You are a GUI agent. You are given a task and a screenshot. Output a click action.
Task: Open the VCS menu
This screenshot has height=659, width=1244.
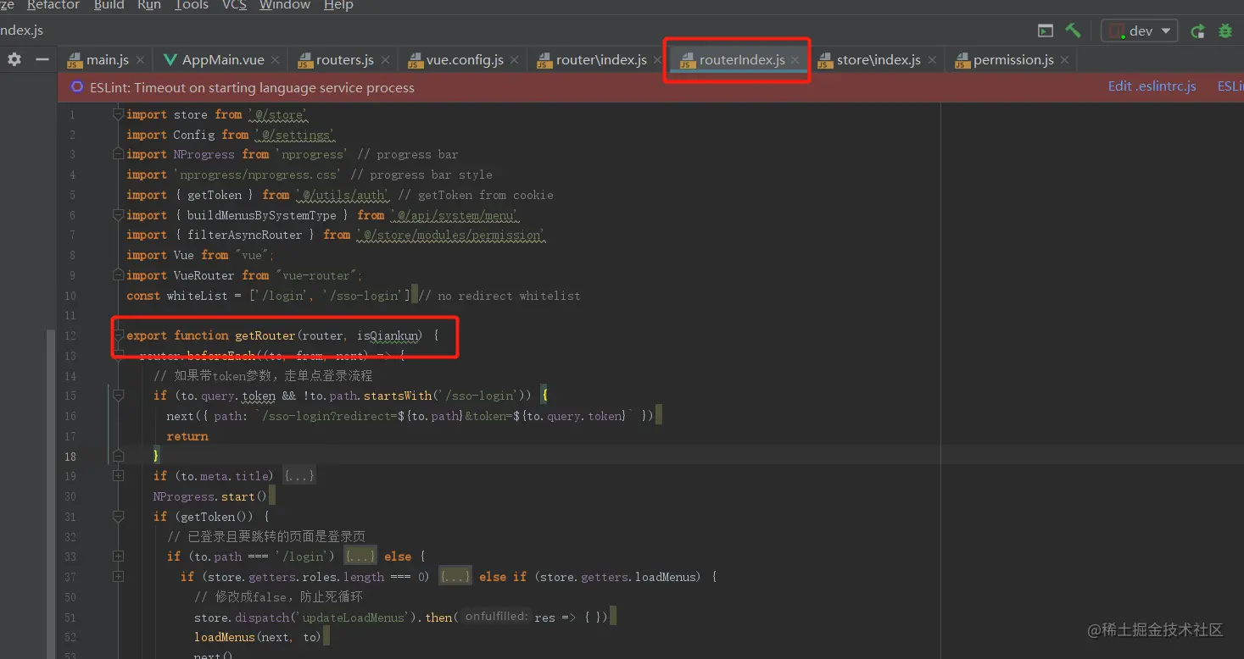(234, 5)
